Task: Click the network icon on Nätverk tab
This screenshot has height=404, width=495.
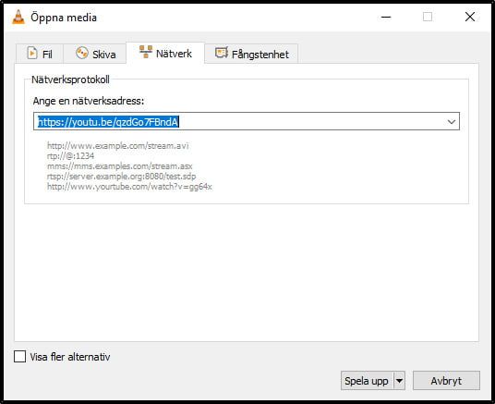Action: [146, 52]
